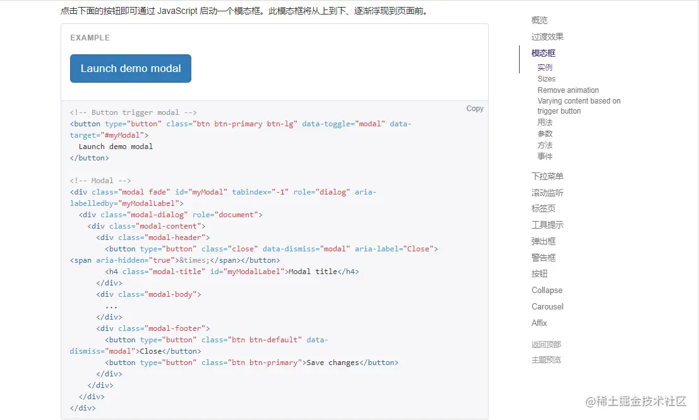Open Varying content based on trigger button

coord(578,106)
